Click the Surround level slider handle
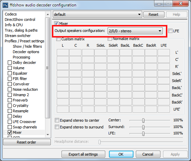The image size is (191, 161). pos(143,127)
